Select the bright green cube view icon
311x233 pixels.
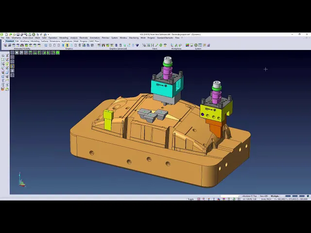coord(57,53)
